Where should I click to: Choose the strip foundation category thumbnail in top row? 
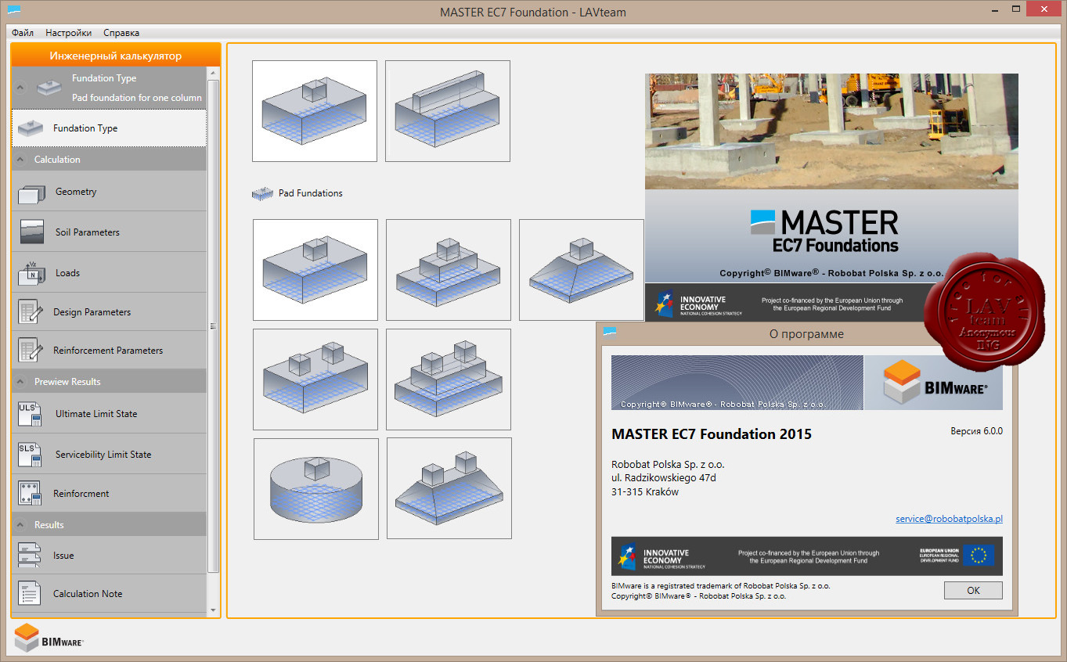coord(448,111)
